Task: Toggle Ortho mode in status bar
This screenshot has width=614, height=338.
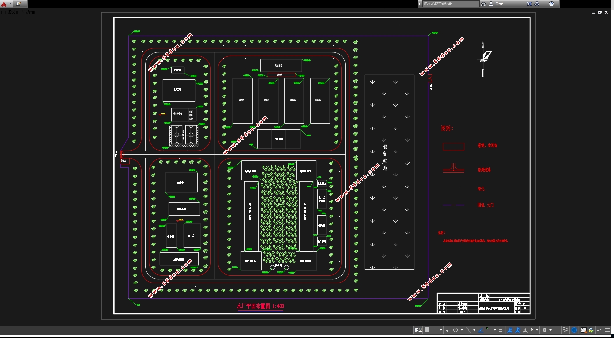Action: pos(448,330)
